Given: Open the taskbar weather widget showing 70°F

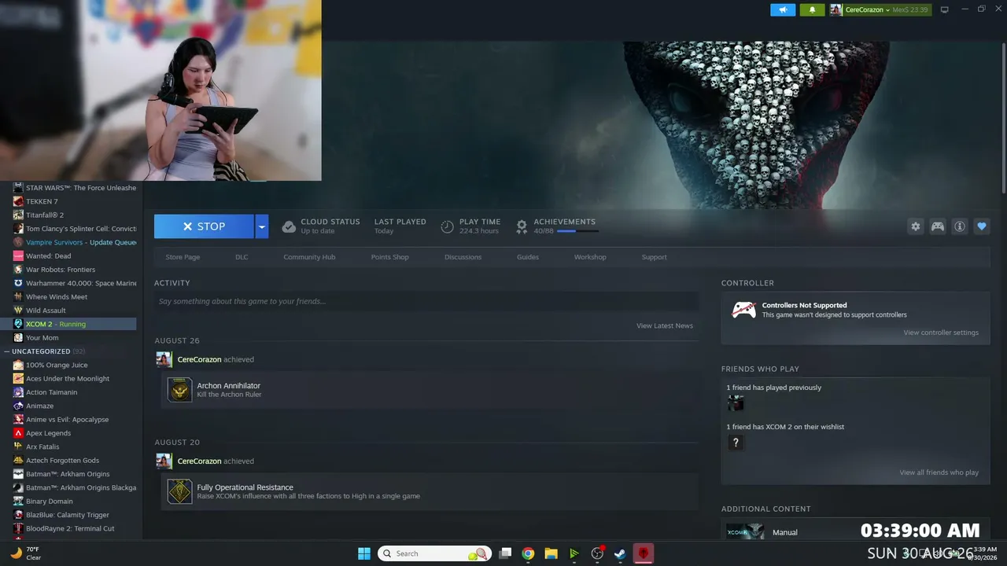Looking at the screenshot, I should [x=25, y=553].
